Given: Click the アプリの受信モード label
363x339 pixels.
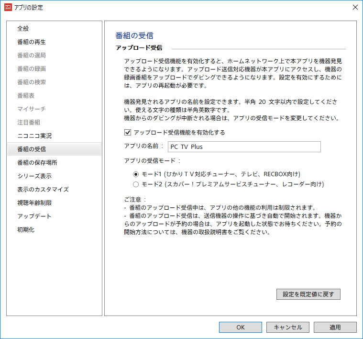Looking at the screenshot, I should [152, 160].
